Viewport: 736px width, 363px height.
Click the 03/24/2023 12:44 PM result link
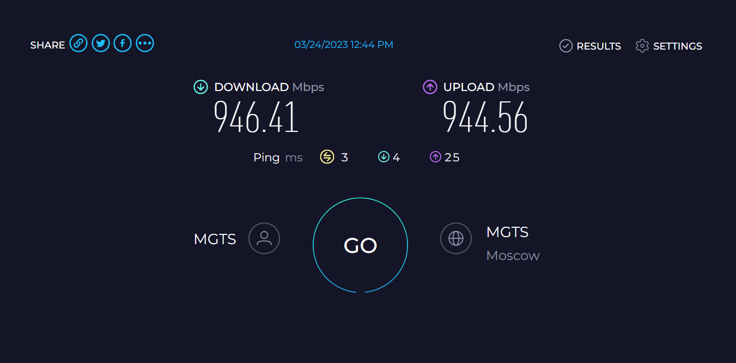click(344, 45)
